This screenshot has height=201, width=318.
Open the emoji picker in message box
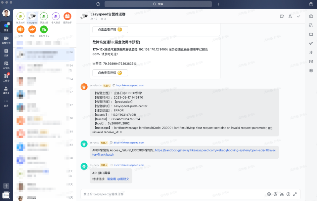coord(269,194)
